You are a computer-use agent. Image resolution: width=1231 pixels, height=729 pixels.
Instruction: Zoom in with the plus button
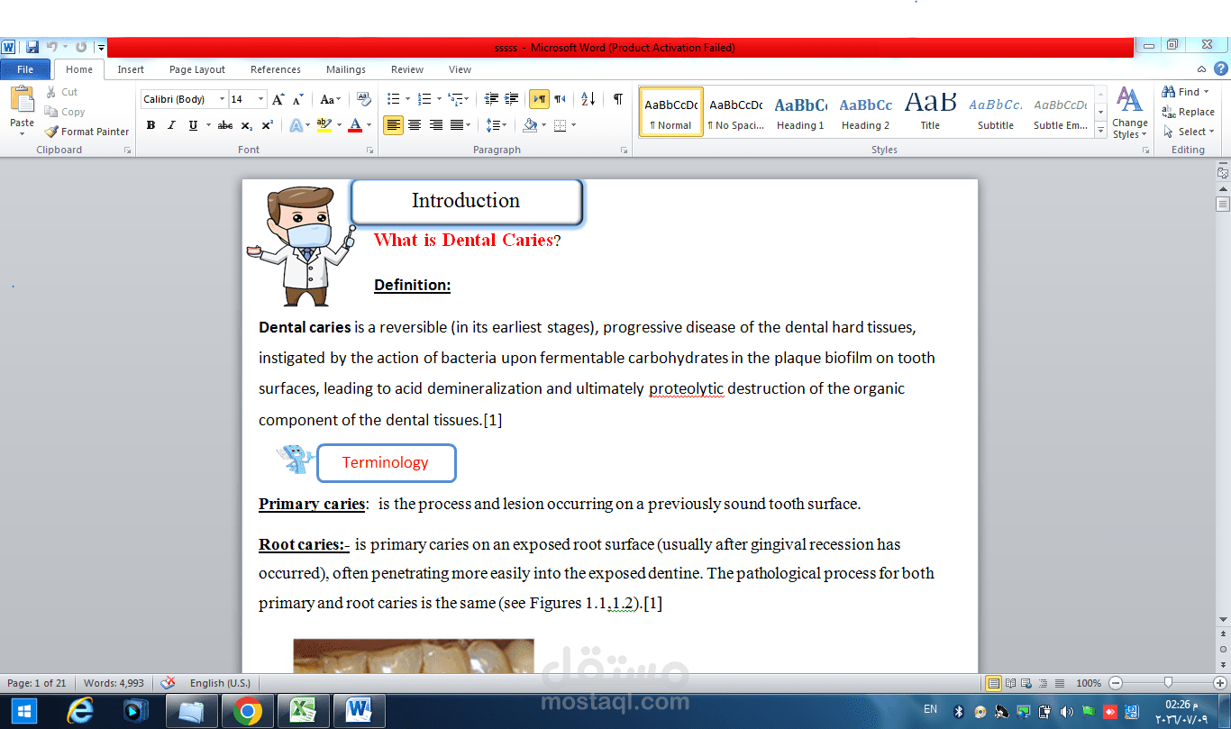coord(1220,683)
